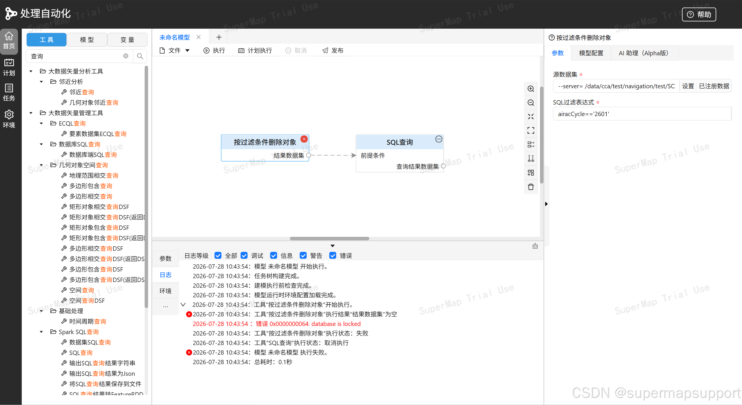742x405 pixels.
Task: Click the grid arrange icon in canvas toolbar
Action: [x=531, y=173]
